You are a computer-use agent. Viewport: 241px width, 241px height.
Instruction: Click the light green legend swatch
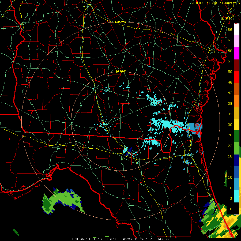click(x=236, y=148)
